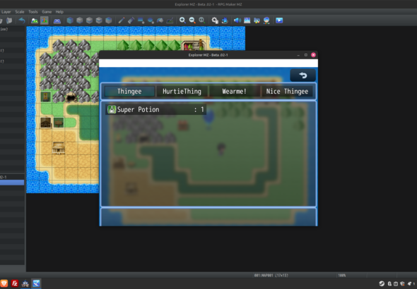Viewport: 417px width, 289px height.
Task: Switch to Event editing mode icon
Action: point(45,20)
